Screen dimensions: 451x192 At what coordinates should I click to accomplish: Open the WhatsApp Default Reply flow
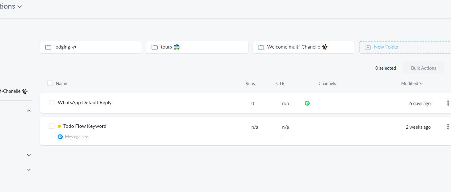pos(84,103)
